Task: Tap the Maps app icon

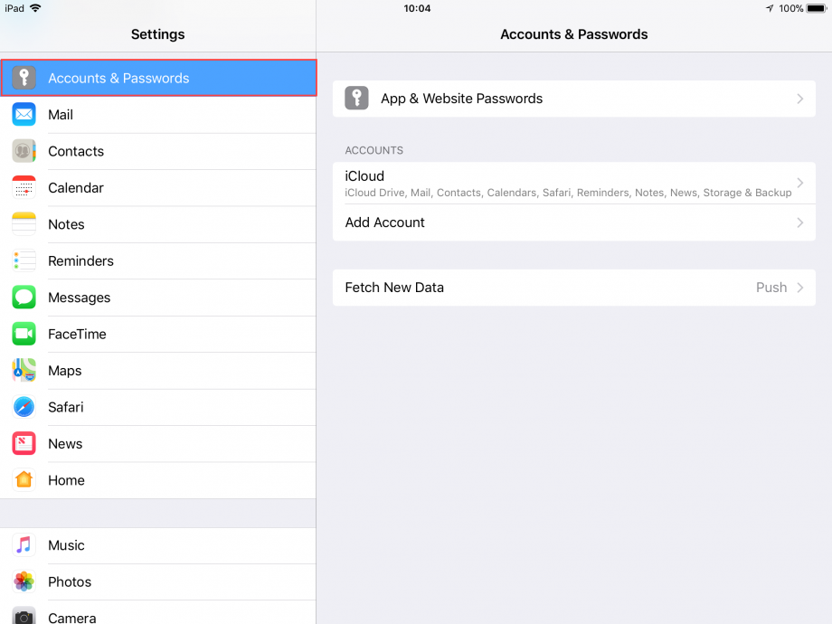Action: pyautogui.click(x=24, y=371)
